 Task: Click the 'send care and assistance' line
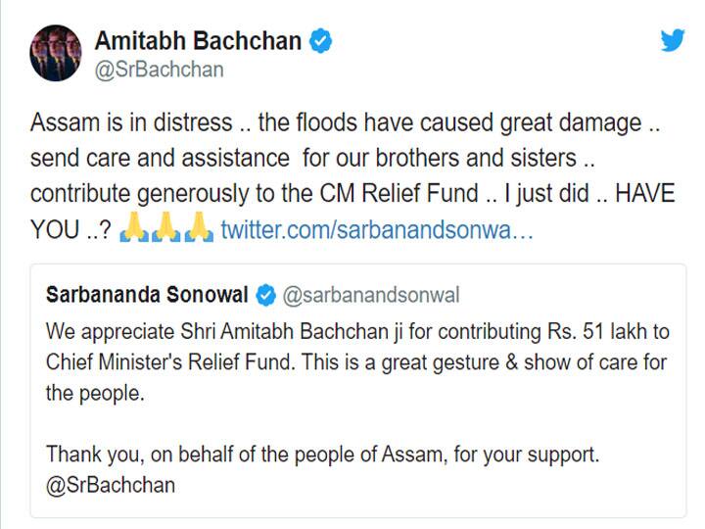pyautogui.click(x=159, y=159)
